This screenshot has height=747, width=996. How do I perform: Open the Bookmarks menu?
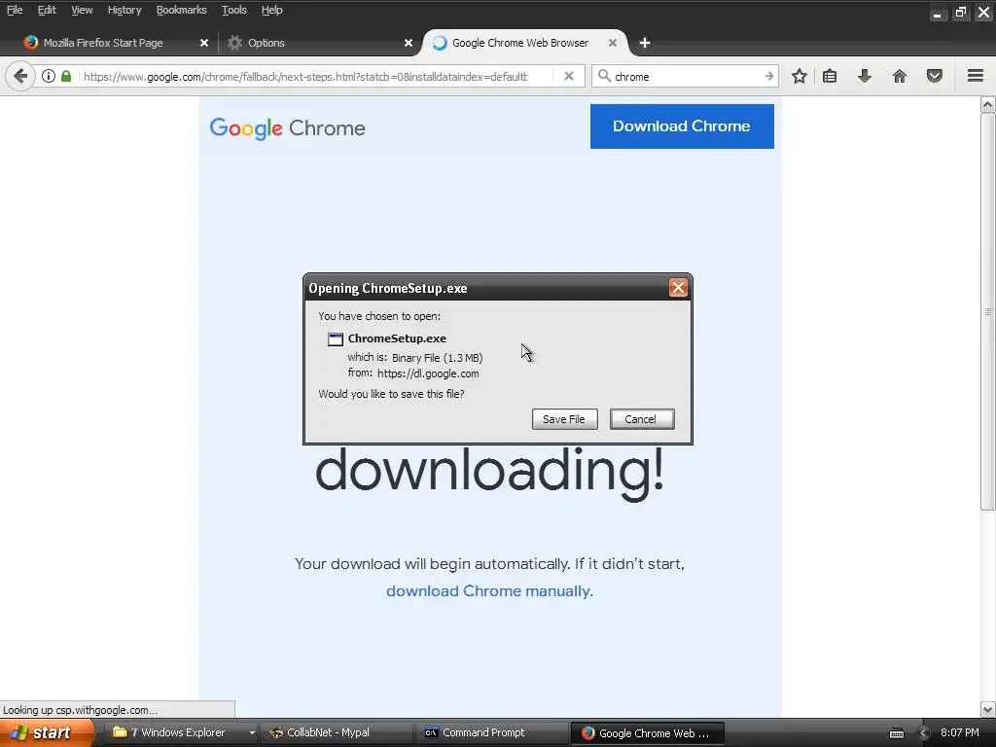click(181, 10)
